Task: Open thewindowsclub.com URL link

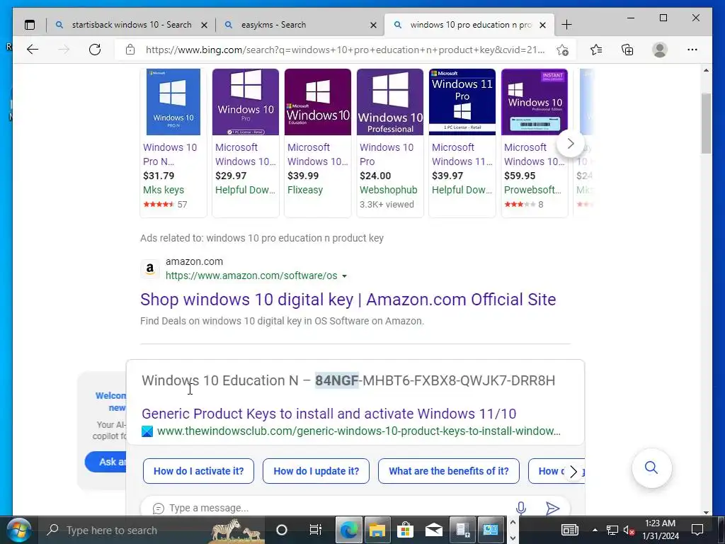Action: (359, 431)
